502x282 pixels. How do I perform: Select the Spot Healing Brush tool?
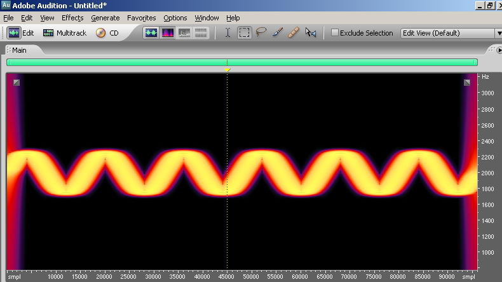pyautogui.click(x=294, y=33)
